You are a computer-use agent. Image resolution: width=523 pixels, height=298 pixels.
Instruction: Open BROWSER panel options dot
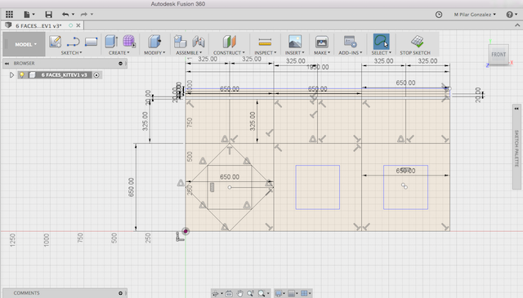[x=120, y=64]
